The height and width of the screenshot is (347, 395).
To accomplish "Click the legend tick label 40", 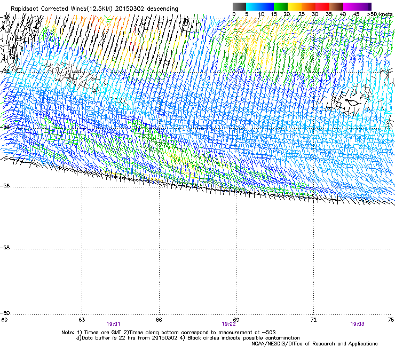I will click(x=343, y=14).
